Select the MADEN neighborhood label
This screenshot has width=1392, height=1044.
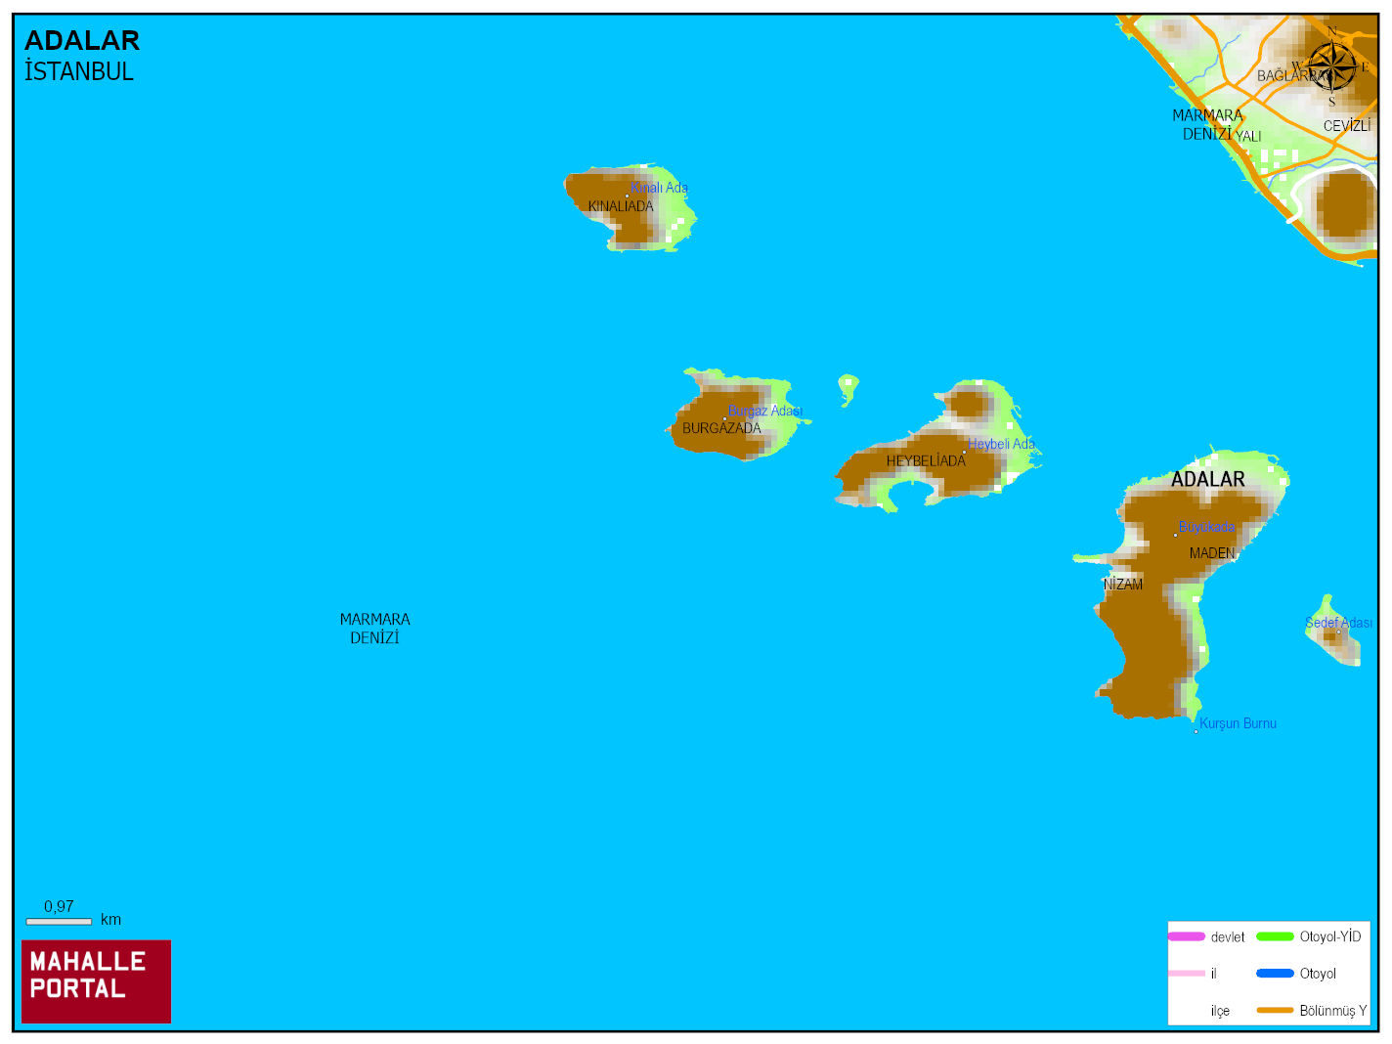point(1212,553)
